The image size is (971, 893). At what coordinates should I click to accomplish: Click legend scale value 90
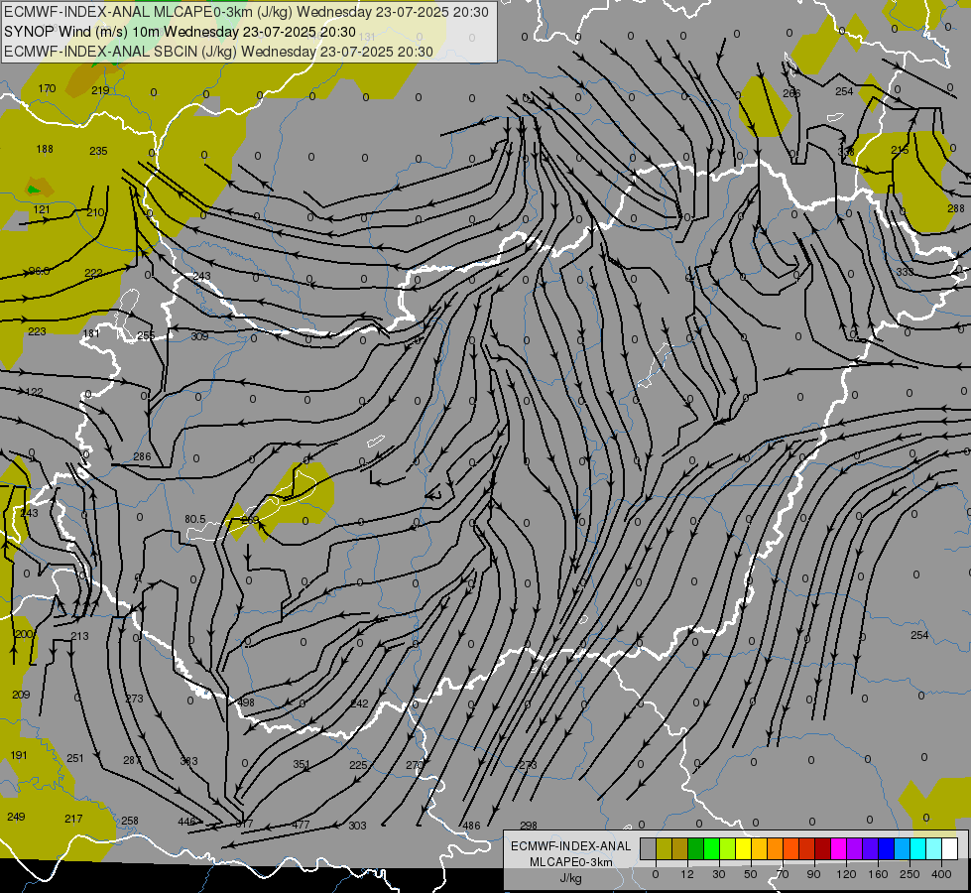click(x=813, y=874)
